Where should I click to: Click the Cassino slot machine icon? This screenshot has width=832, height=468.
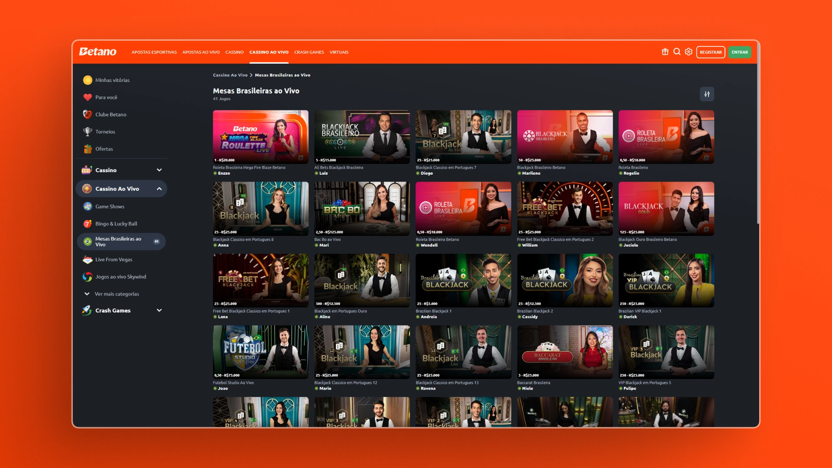(x=87, y=170)
